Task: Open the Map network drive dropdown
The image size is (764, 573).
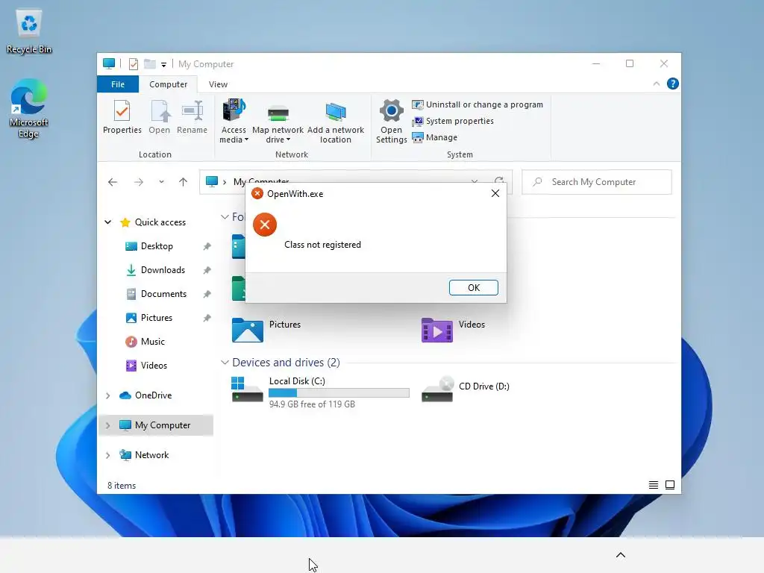Action: click(x=278, y=125)
